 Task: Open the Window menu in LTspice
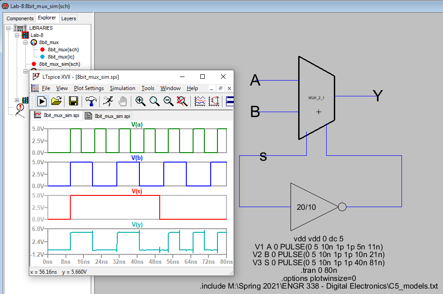click(x=171, y=88)
